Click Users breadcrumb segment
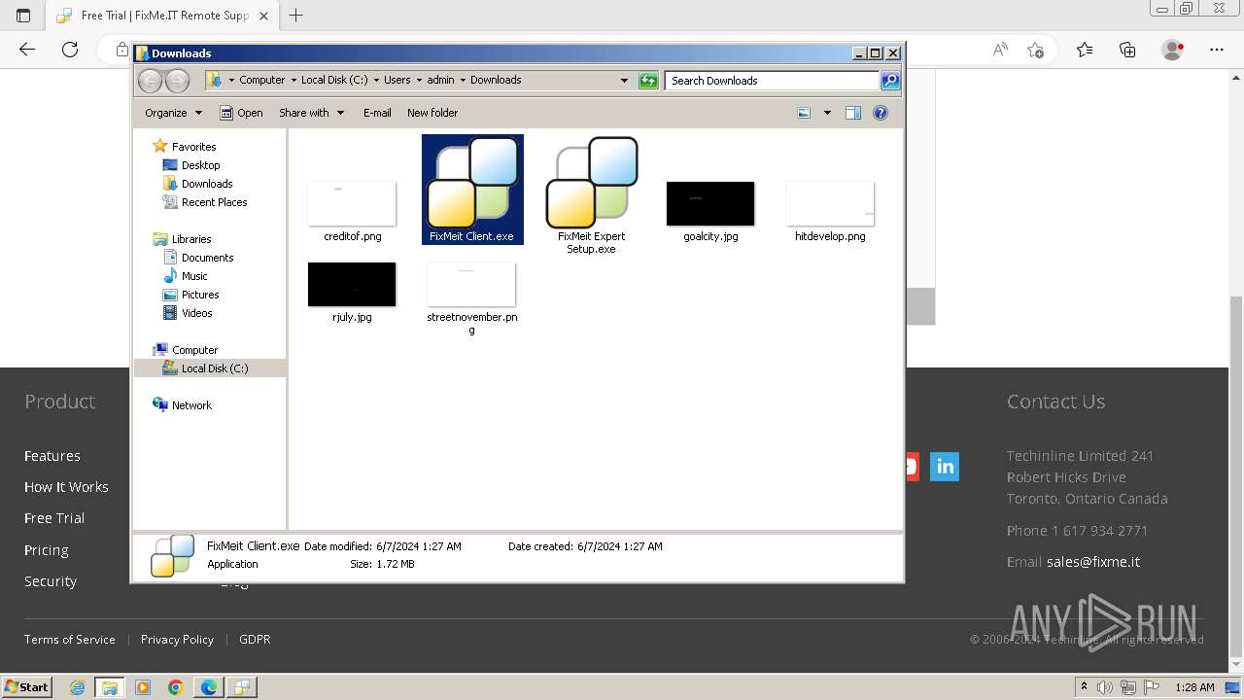 (397, 81)
